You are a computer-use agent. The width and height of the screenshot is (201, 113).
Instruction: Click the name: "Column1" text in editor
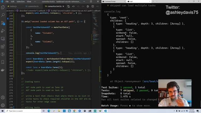(x=44, y=33)
